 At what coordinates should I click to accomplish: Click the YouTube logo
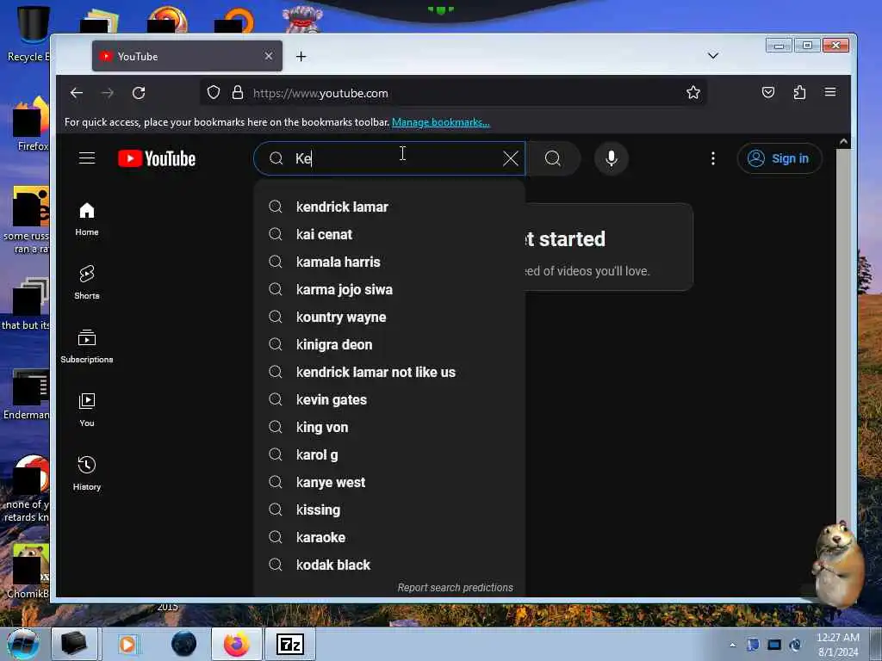pos(157,158)
